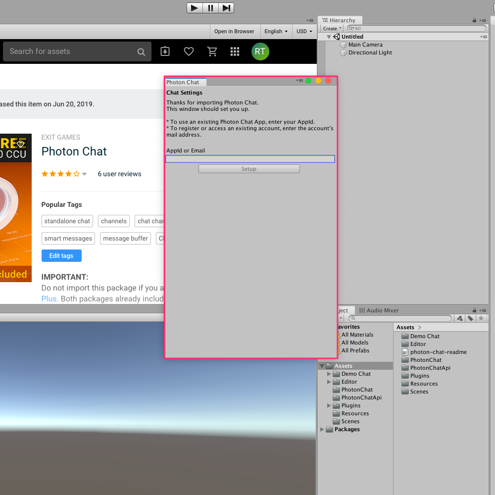495x495 pixels.
Task: Open the Hierarchy Create dropdown
Action: click(x=333, y=28)
